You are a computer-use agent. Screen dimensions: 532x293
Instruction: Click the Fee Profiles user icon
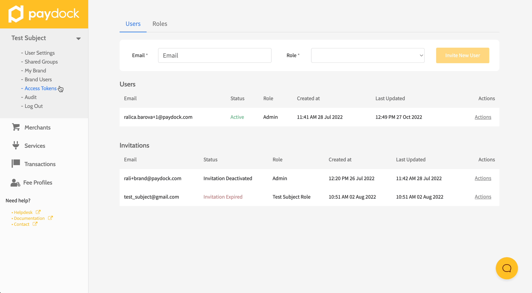click(15, 183)
